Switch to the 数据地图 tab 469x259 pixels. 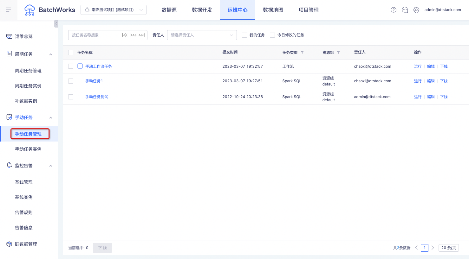coord(273,10)
